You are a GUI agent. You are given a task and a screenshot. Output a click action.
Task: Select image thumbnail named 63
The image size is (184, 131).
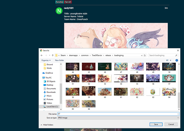[x=153, y=92]
